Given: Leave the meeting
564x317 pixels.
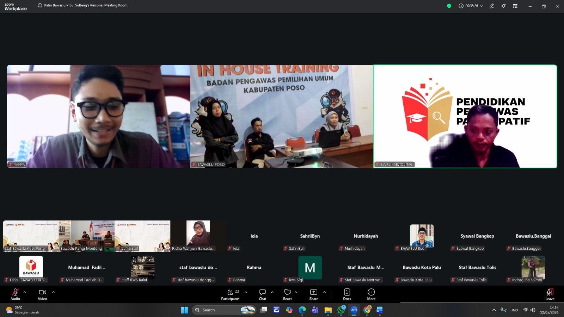Looking at the screenshot, I should click(x=550, y=294).
